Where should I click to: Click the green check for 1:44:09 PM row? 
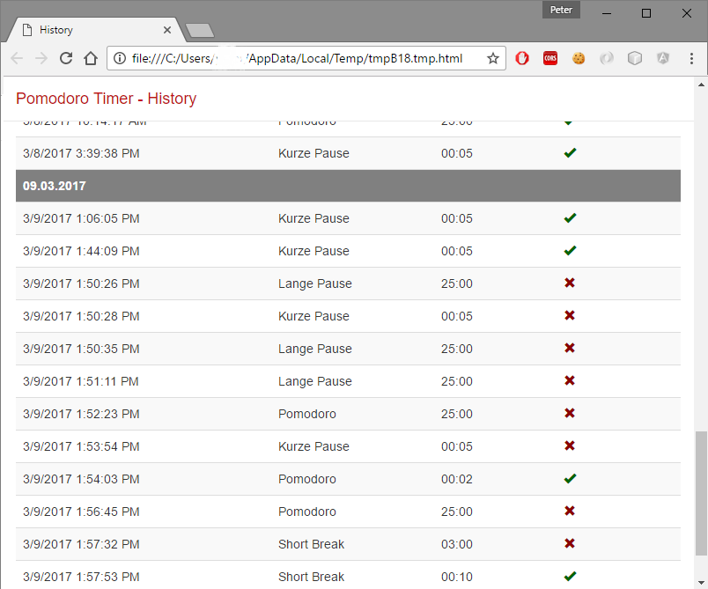(x=570, y=251)
